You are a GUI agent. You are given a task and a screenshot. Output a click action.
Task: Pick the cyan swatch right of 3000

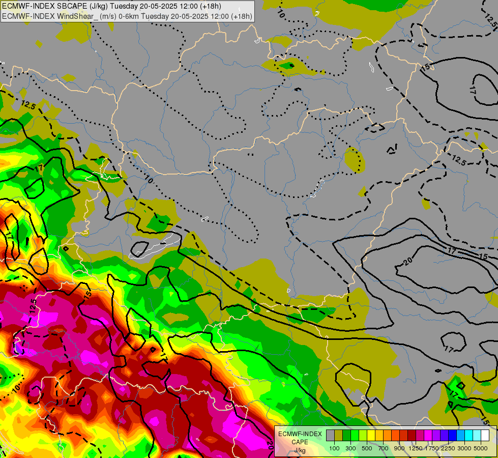click(469, 436)
